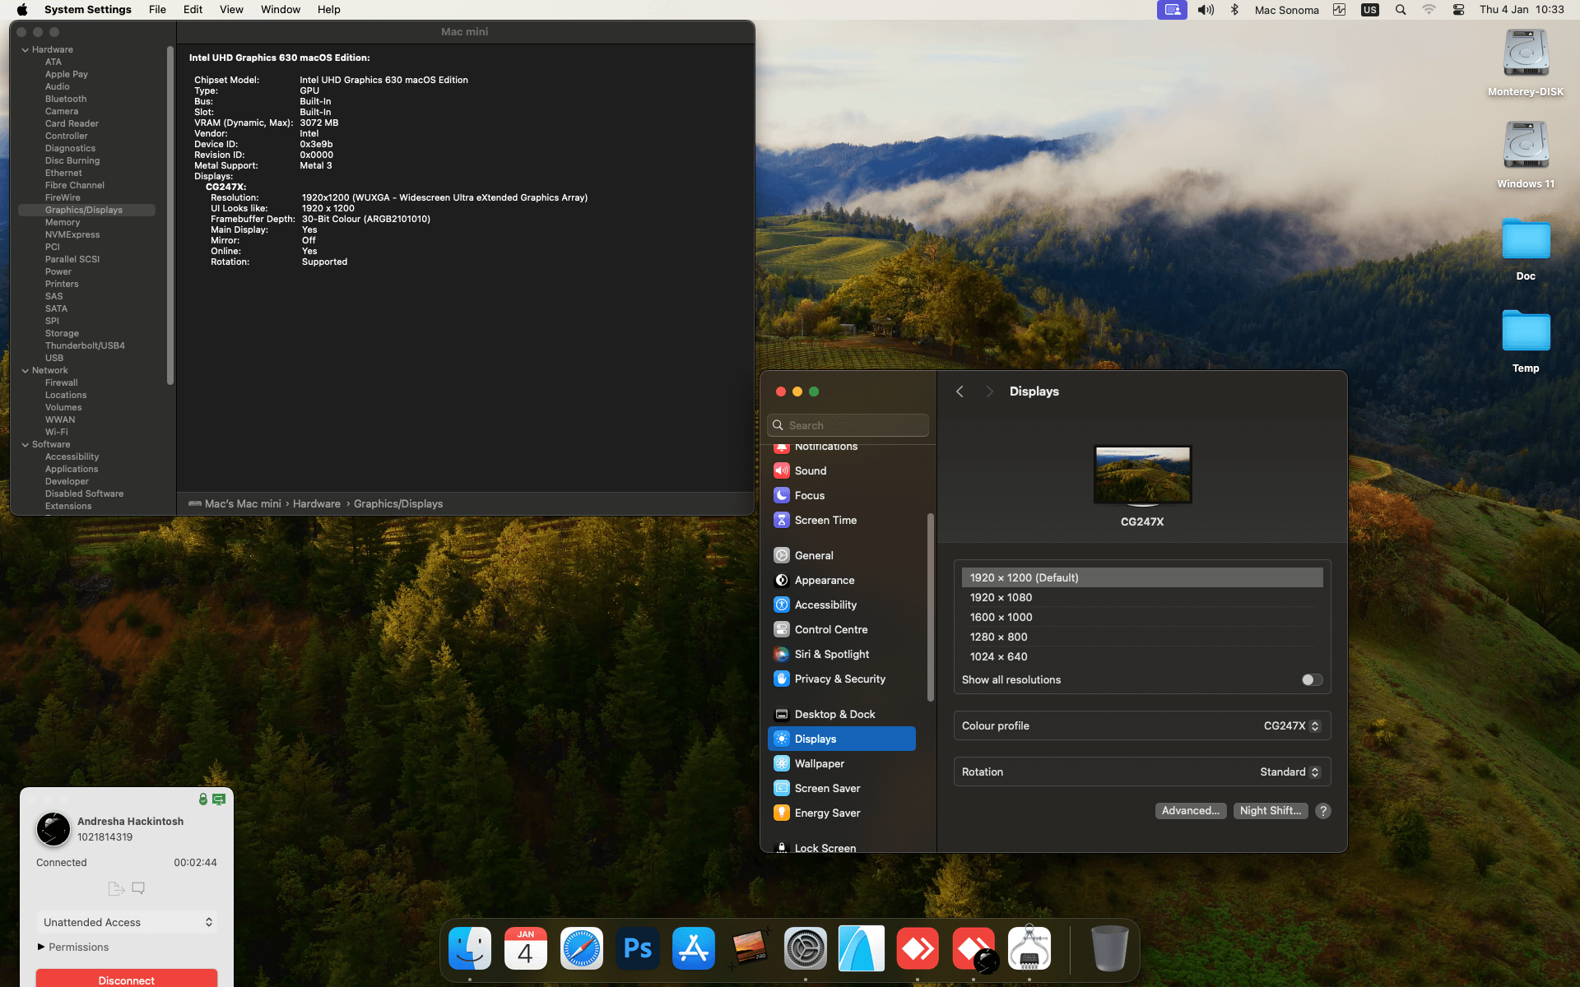Open the Rotation Standard dropdown
This screenshot has height=987, width=1580.
point(1290,772)
